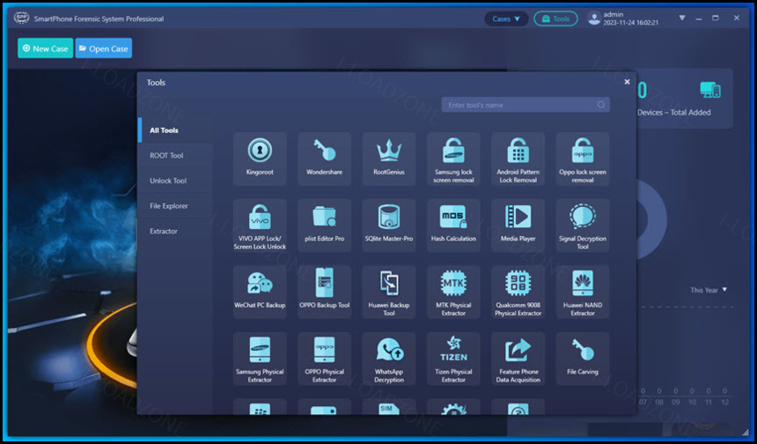Image resolution: width=757 pixels, height=444 pixels.
Task: Focus the Enter tool's name search field
Action: click(525, 105)
